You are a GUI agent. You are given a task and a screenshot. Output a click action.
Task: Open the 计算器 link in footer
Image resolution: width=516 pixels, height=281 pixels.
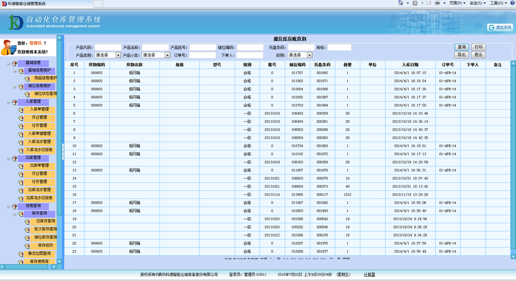click(x=369, y=274)
